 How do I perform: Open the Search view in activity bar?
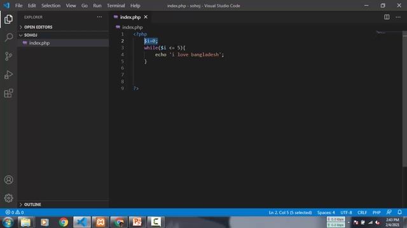pyautogui.click(x=8, y=37)
